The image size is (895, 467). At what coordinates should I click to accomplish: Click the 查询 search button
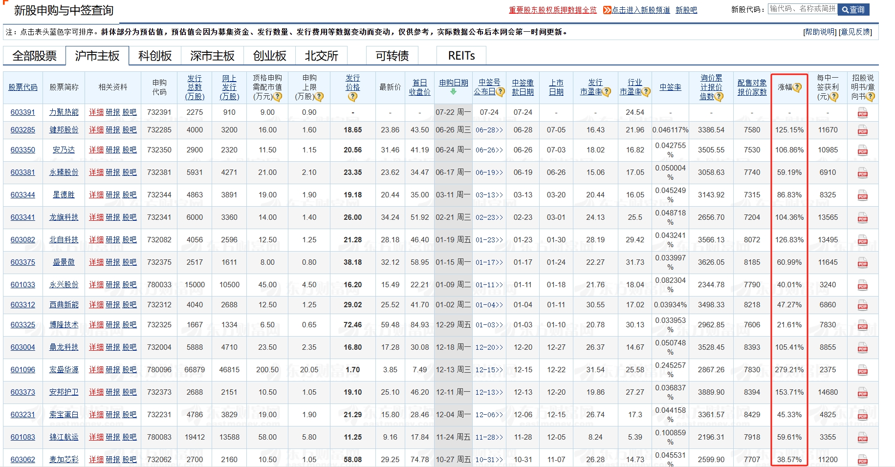pos(853,9)
